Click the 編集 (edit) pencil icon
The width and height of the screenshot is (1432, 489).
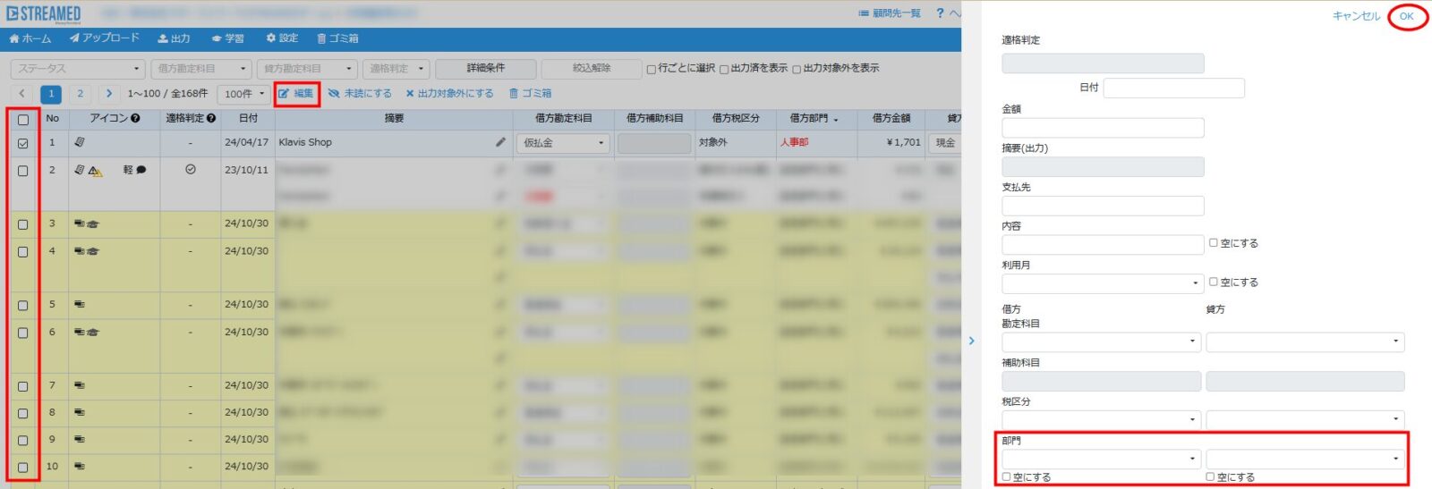tap(284, 94)
